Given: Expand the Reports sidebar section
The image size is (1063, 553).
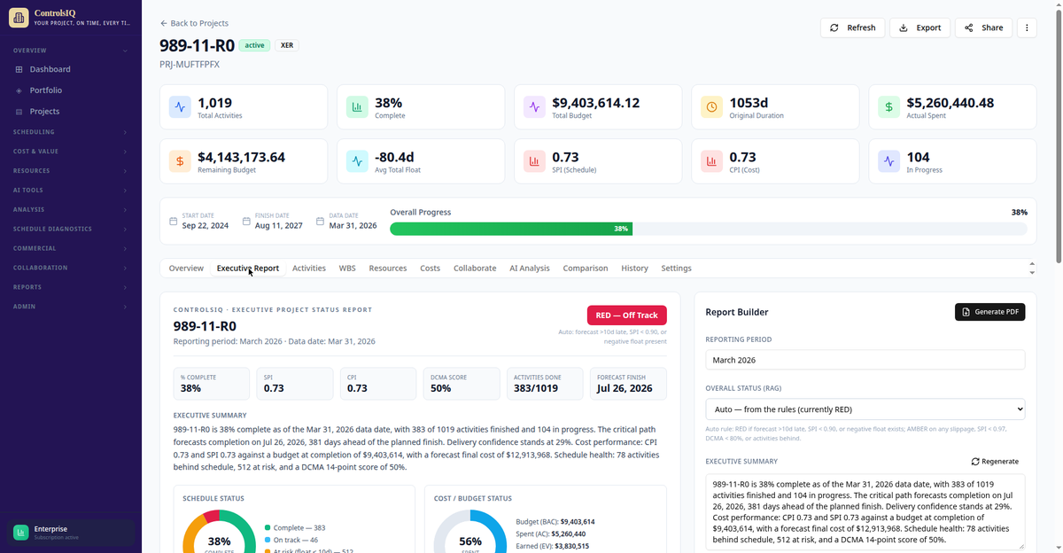Looking at the screenshot, I should tap(71, 287).
